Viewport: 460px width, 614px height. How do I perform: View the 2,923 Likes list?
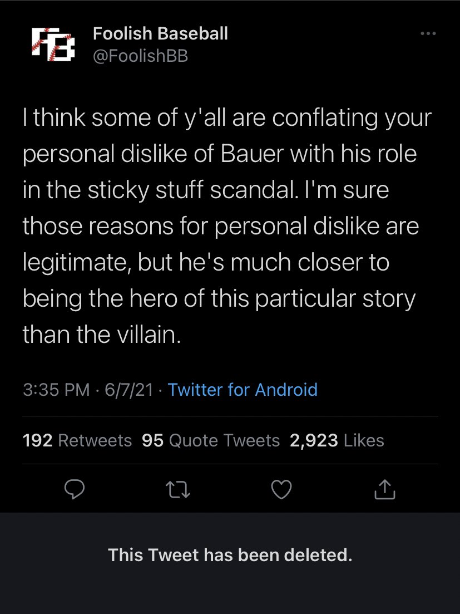337,440
